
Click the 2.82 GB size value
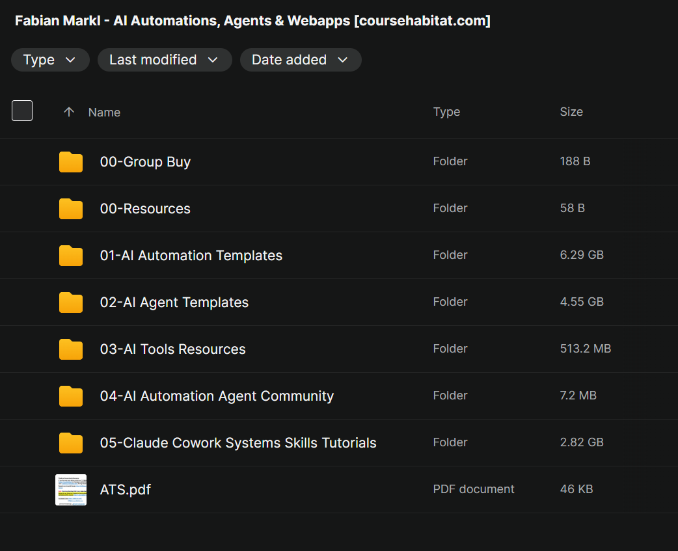click(x=582, y=442)
